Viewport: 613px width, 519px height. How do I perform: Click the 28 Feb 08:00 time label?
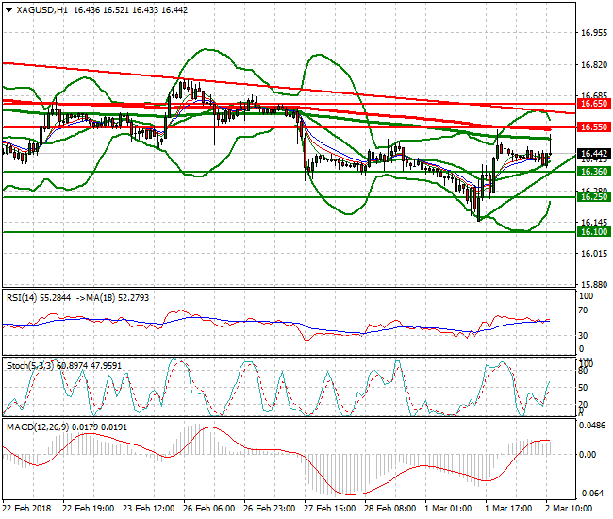(390, 509)
